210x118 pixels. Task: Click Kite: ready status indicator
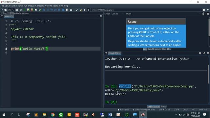123,109
